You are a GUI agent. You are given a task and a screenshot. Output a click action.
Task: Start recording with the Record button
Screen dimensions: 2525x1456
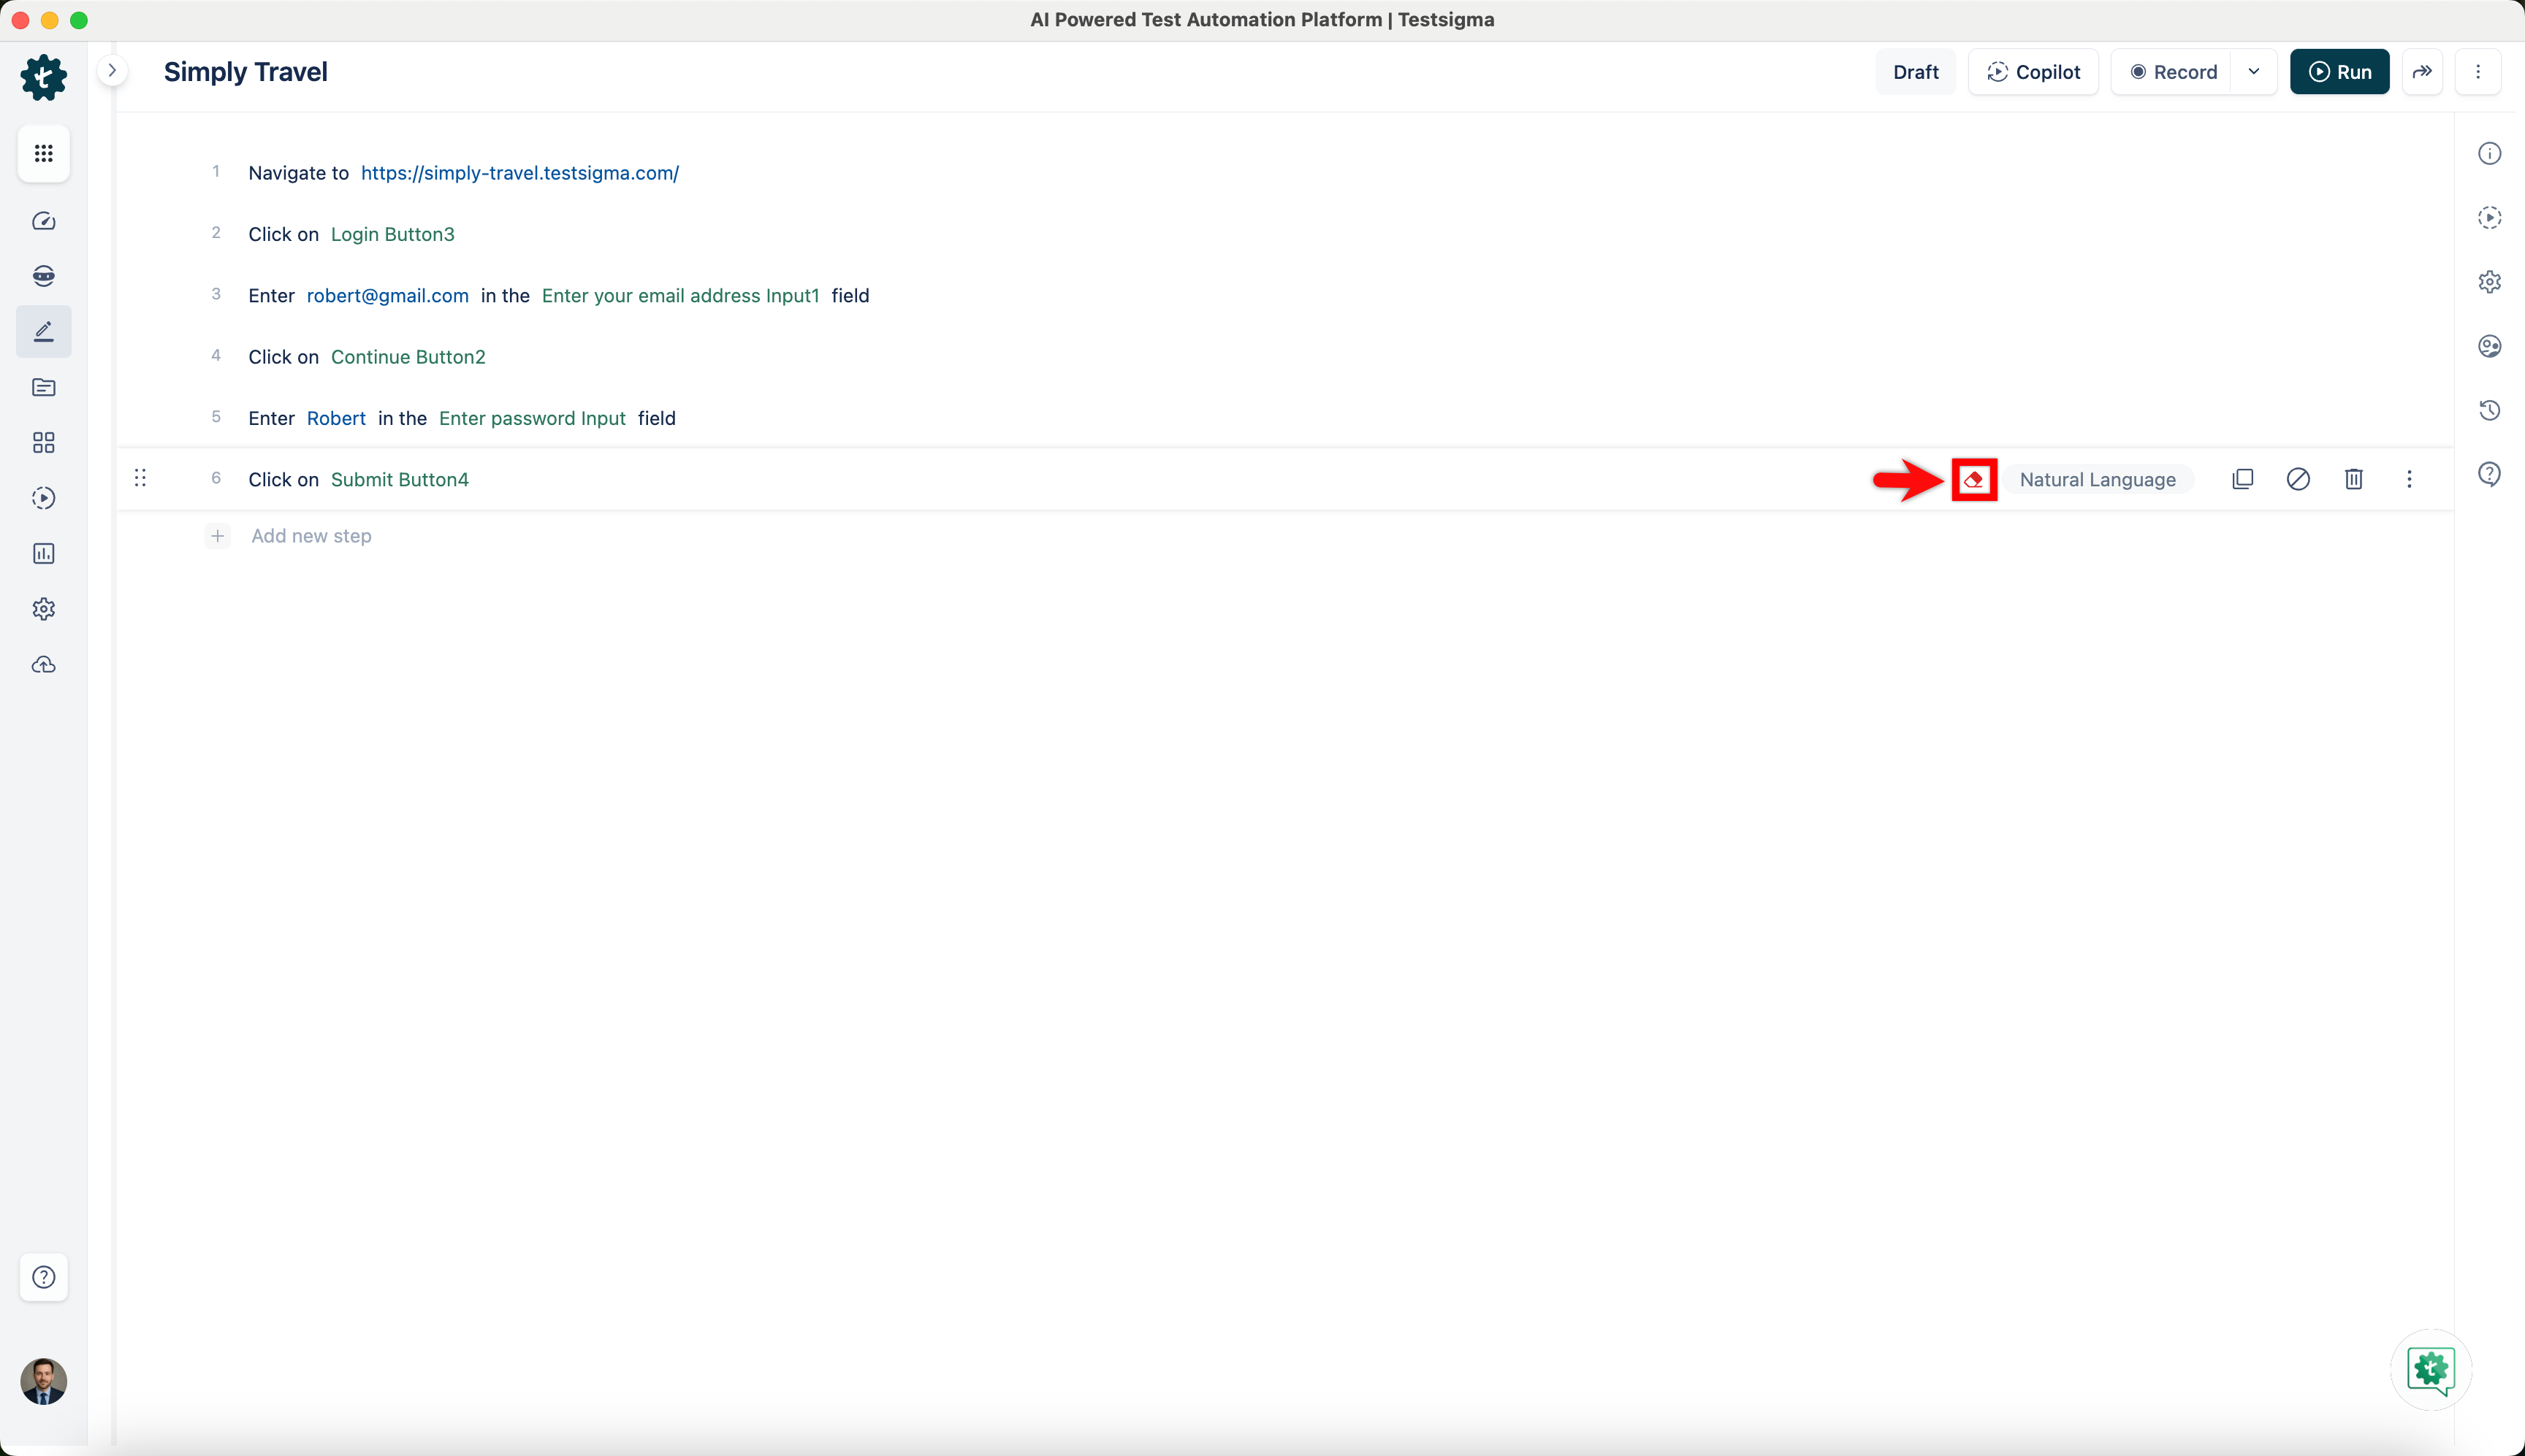tap(2173, 72)
